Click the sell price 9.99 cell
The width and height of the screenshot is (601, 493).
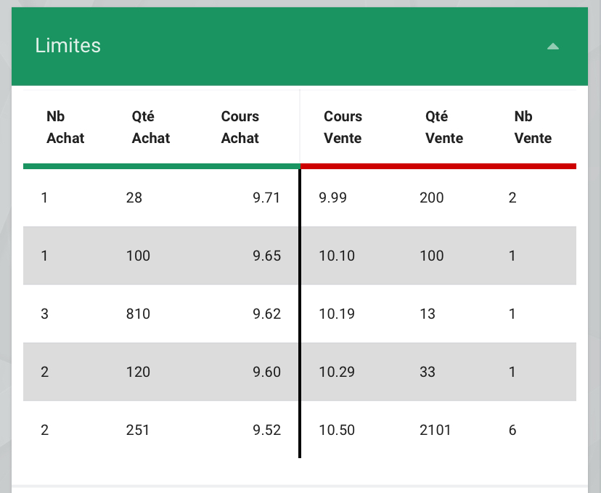332,197
